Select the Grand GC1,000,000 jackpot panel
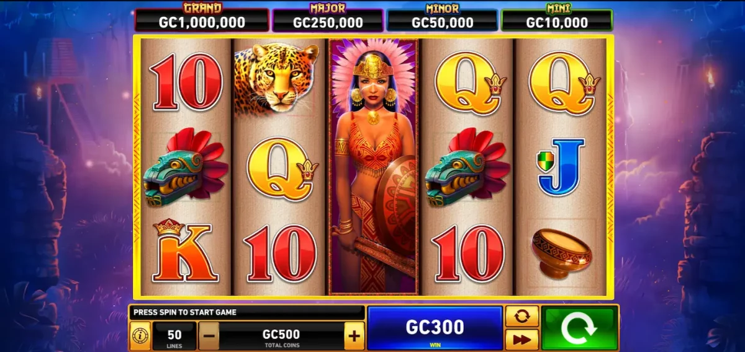 pos(202,20)
